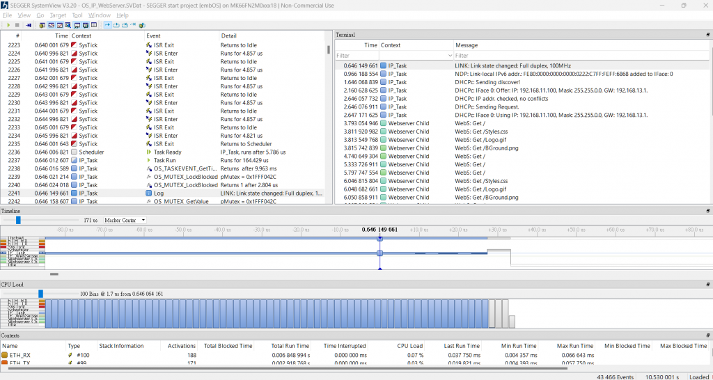713x380 pixels.
Task: Select the 'LINK: Link state changed' terminal row
Action: [522, 65]
